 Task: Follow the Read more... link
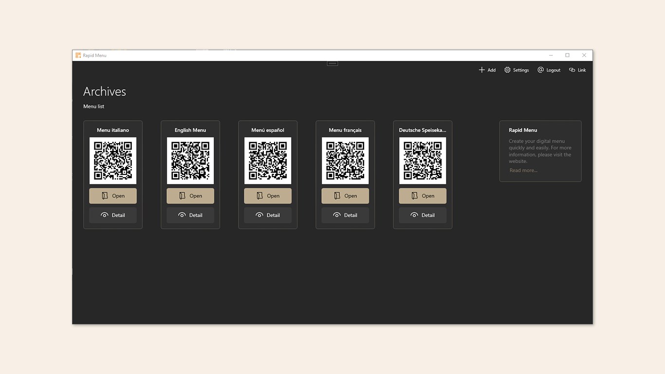tap(523, 170)
